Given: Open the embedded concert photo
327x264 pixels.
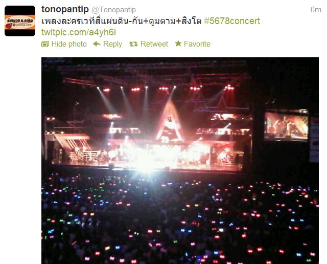Looking at the screenshot, I should tap(180, 161).
